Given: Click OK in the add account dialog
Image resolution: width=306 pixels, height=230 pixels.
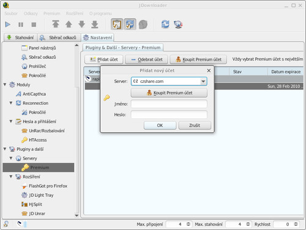Looking at the screenshot, I should [x=160, y=125].
